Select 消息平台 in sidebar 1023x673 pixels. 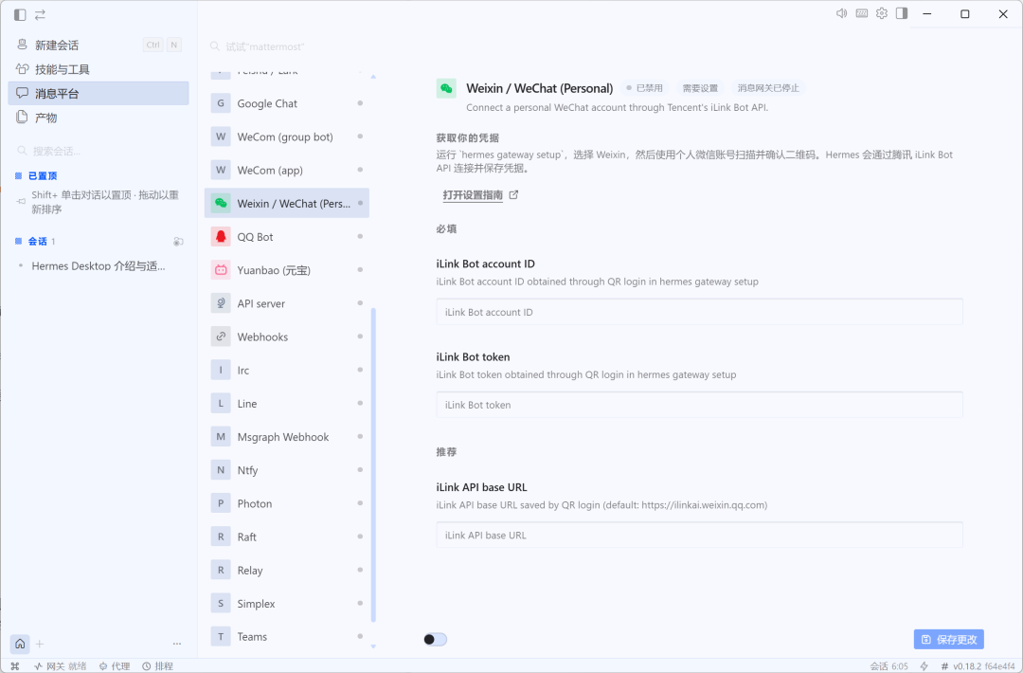pyautogui.click(x=99, y=93)
